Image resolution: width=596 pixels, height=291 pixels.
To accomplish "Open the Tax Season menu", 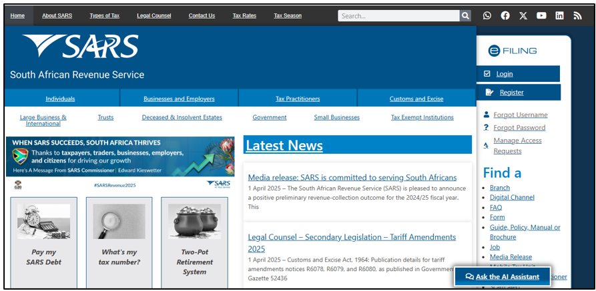I will [x=288, y=15].
